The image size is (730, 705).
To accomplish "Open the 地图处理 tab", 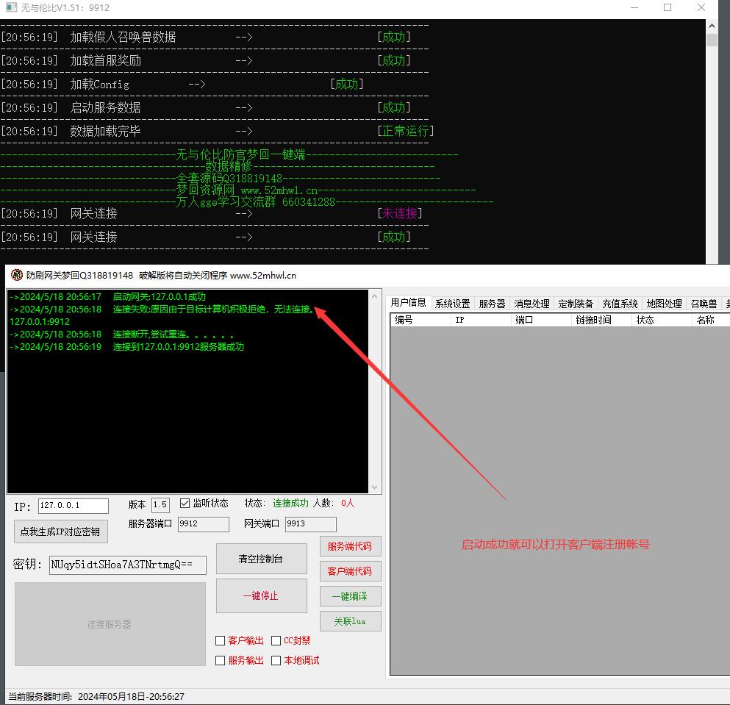I will coord(664,304).
